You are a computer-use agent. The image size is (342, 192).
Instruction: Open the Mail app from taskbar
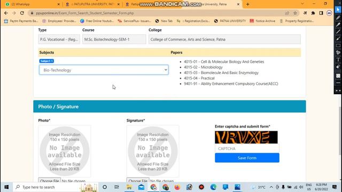click(x=141, y=187)
